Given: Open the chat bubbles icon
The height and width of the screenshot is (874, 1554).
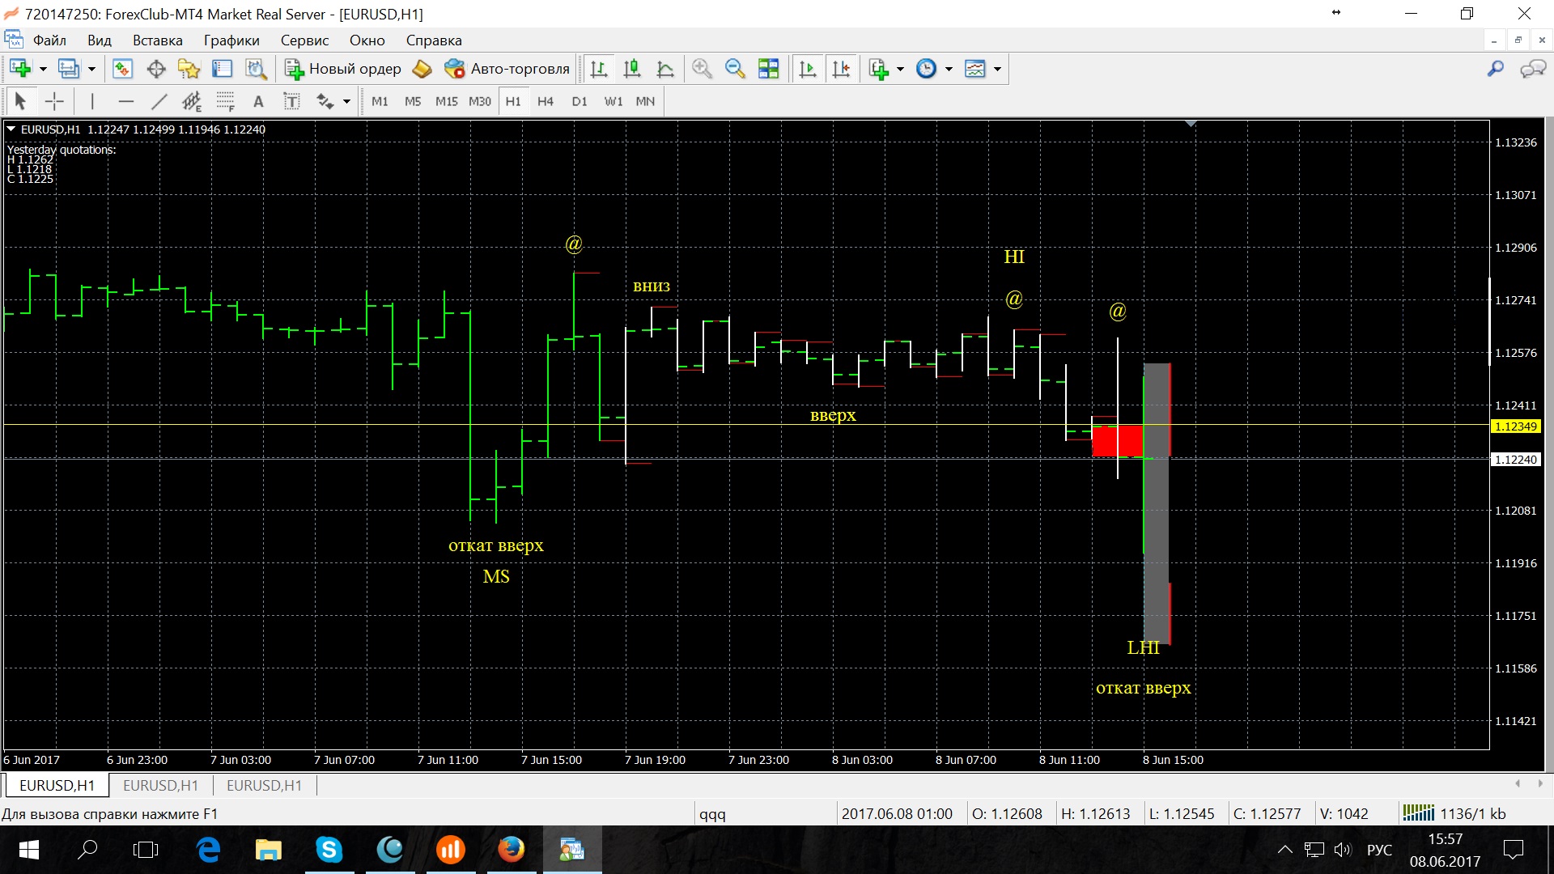Looking at the screenshot, I should pos(1533,69).
